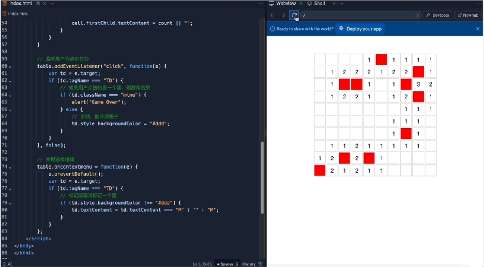Dismiss the deploy banner with the X
Screen dimensions: 484x267
coord(477,29)
